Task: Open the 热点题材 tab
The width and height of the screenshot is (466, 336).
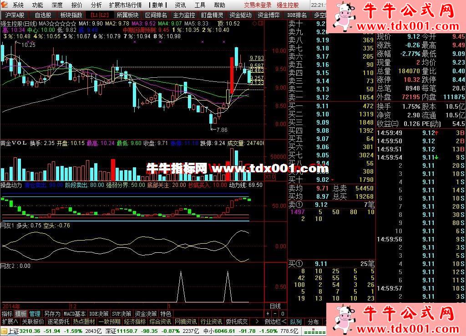Action: 84,321
